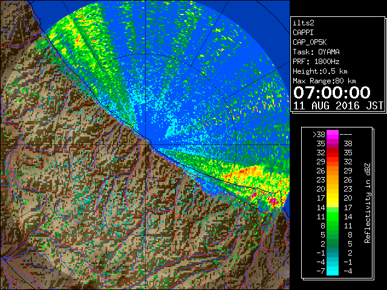The image size is (387, 290).
Task: Click the '>38' legend label
Action: [x=319, y=134]
